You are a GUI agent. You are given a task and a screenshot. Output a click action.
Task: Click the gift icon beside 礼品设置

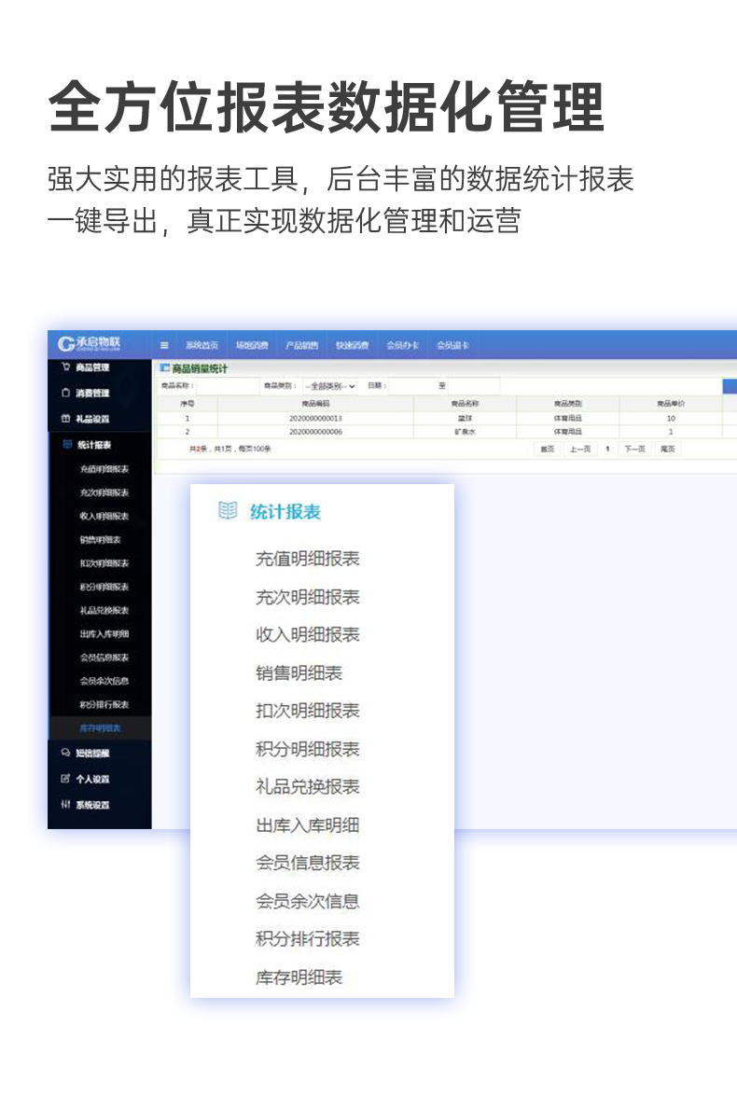coord(65,419)
